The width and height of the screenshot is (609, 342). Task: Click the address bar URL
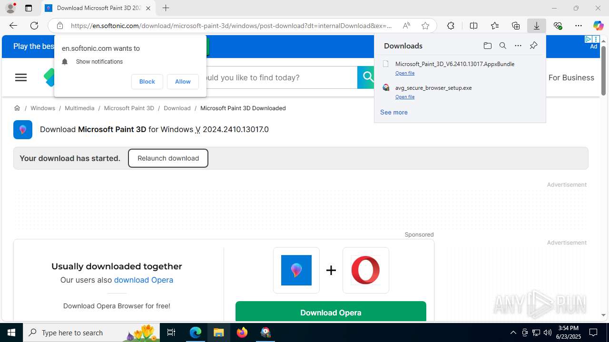point(231,26)
